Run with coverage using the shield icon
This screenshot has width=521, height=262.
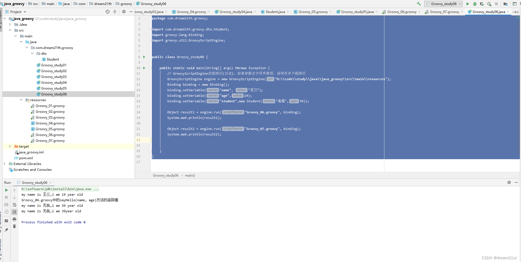tap(482, 4)
